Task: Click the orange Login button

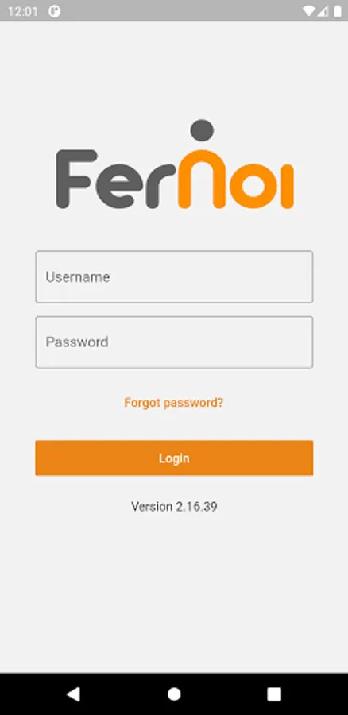Action: tap(174, 458)
